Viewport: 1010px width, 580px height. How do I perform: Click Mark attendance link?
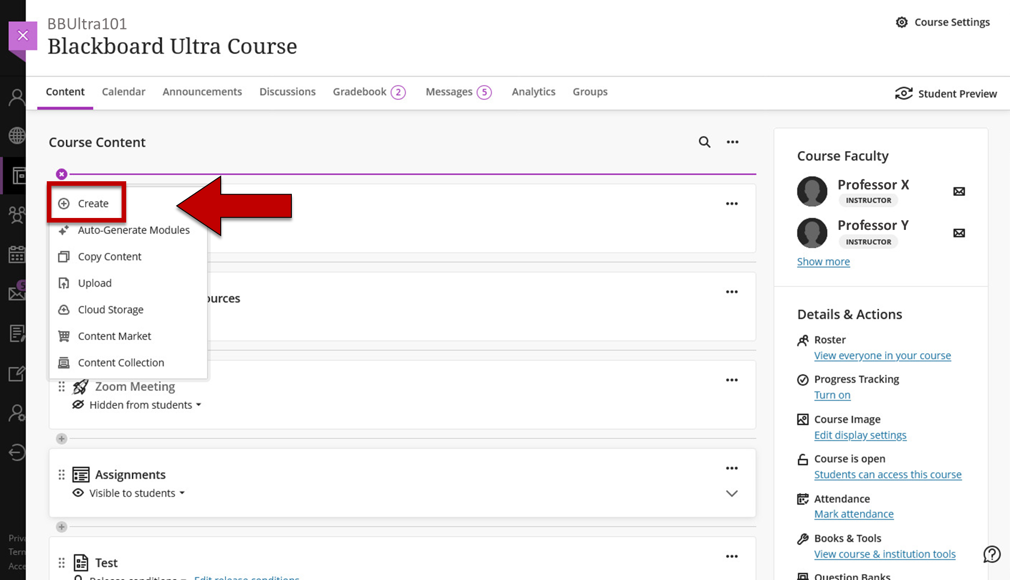click(854, 514)
